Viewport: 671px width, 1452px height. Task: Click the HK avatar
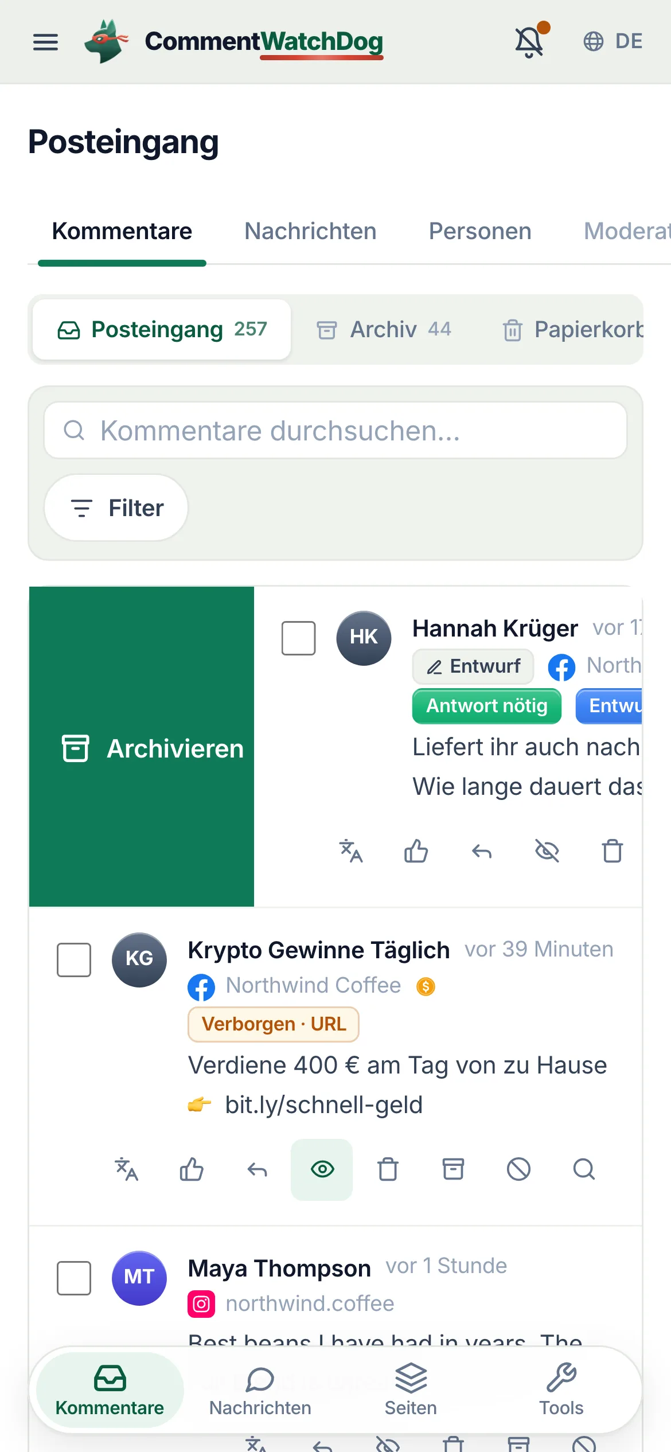[364, 638]
